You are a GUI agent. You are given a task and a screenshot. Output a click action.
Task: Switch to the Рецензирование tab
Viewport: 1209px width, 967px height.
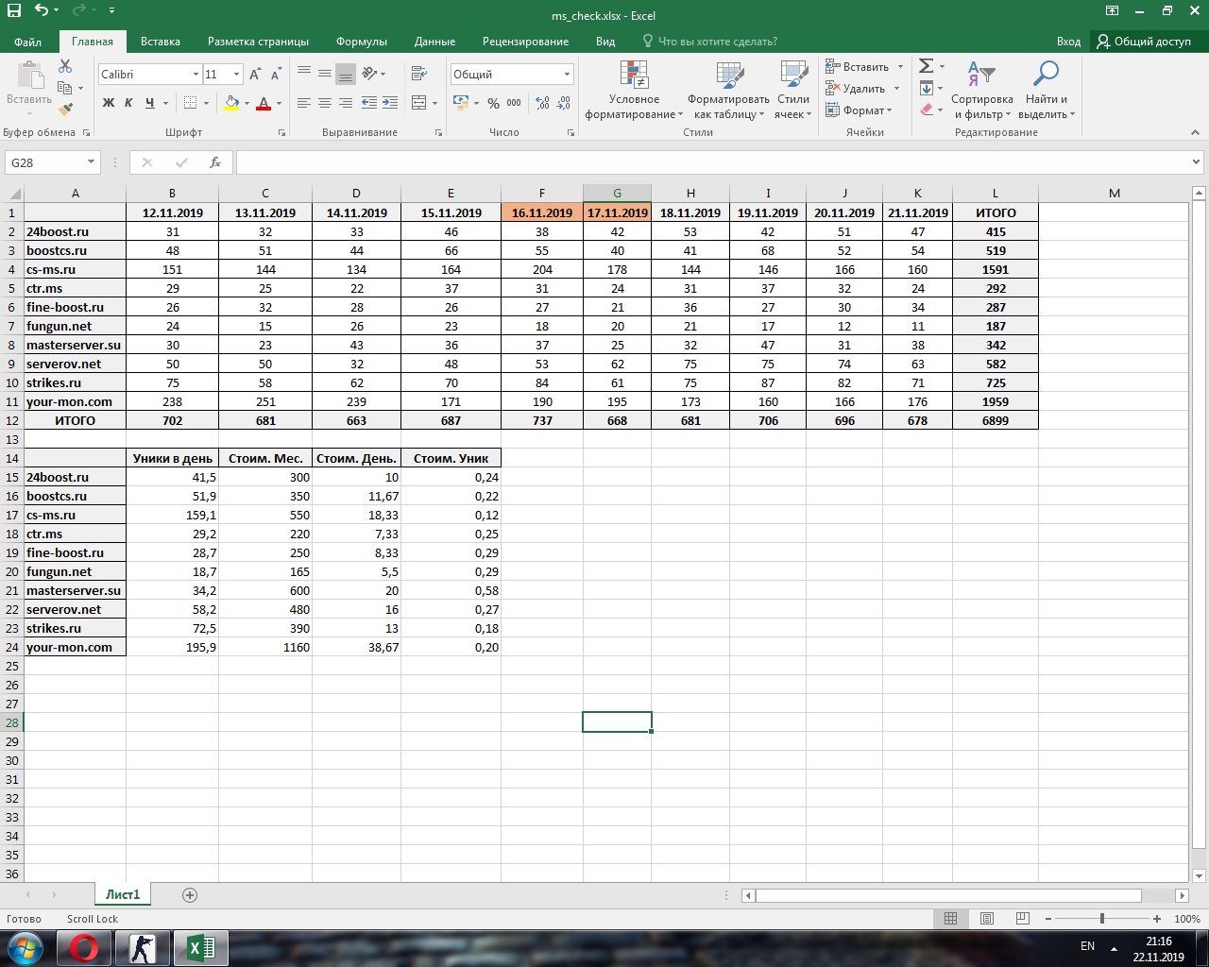[x=525, y=42]
